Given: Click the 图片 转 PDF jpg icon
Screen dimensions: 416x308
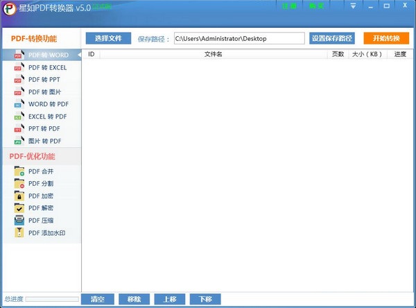Looking at the screenshot, I should (19, 141).
